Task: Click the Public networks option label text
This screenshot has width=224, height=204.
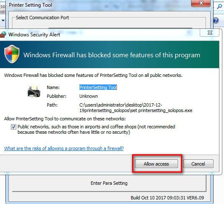Action: click(96, 130)
